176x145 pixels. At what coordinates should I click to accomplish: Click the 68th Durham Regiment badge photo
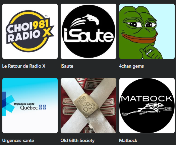[x=89, y=105]
